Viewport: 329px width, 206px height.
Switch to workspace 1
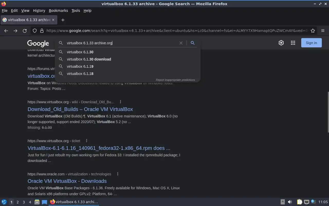point(11,202)
